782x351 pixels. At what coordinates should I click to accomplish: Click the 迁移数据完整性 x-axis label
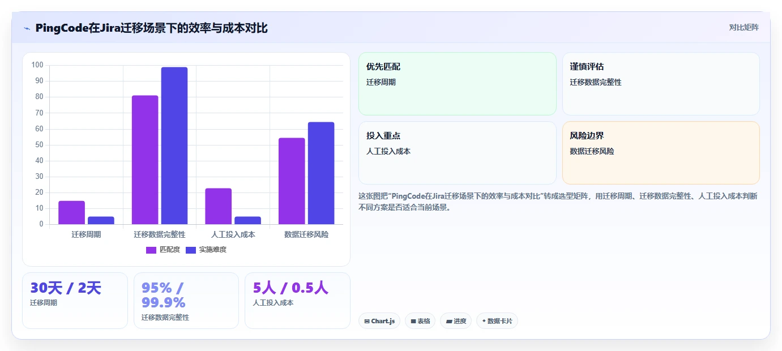coord(160,234)
